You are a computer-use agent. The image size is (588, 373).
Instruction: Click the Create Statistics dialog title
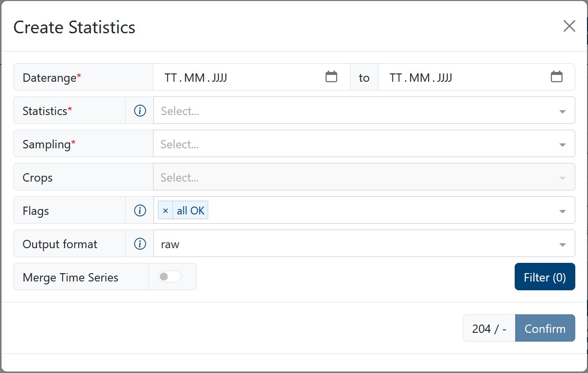tap(74, 27)
